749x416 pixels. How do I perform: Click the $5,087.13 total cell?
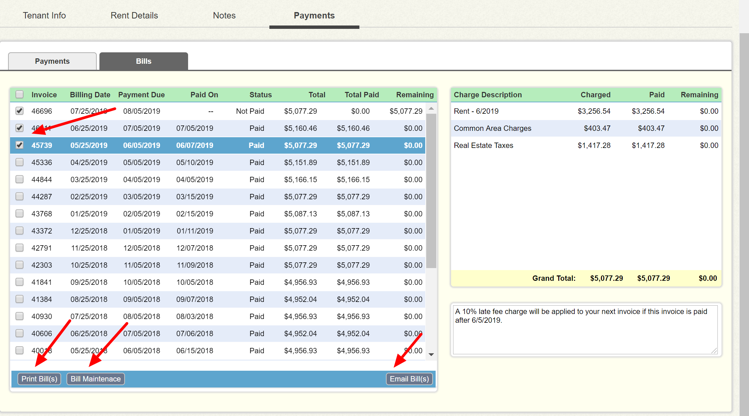[x=300, y=214]
